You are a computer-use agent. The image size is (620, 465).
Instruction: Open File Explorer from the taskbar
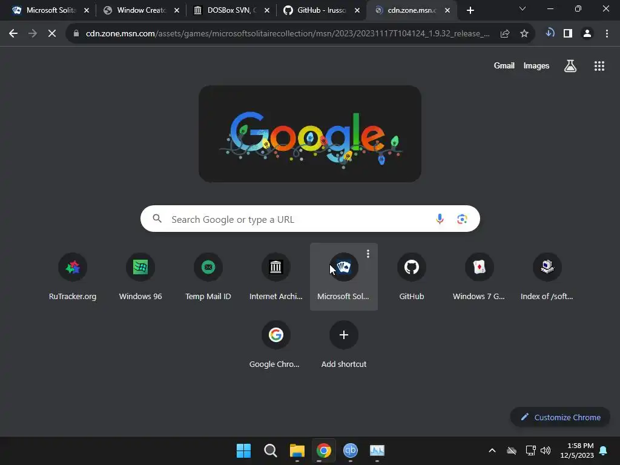pyautogui.click(x=297, y=450)
